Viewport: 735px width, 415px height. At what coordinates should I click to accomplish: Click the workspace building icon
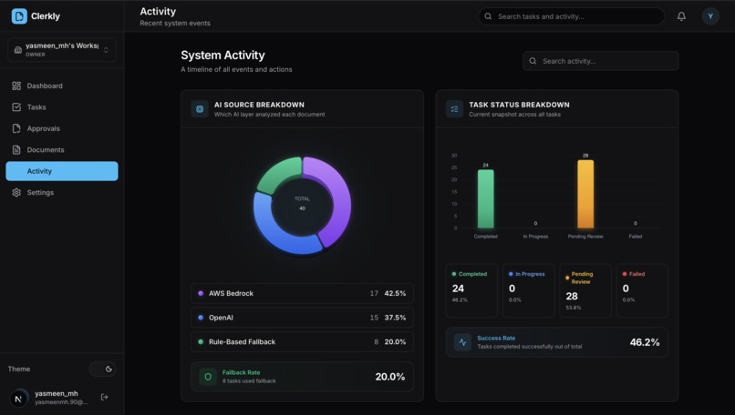[18, 50]
